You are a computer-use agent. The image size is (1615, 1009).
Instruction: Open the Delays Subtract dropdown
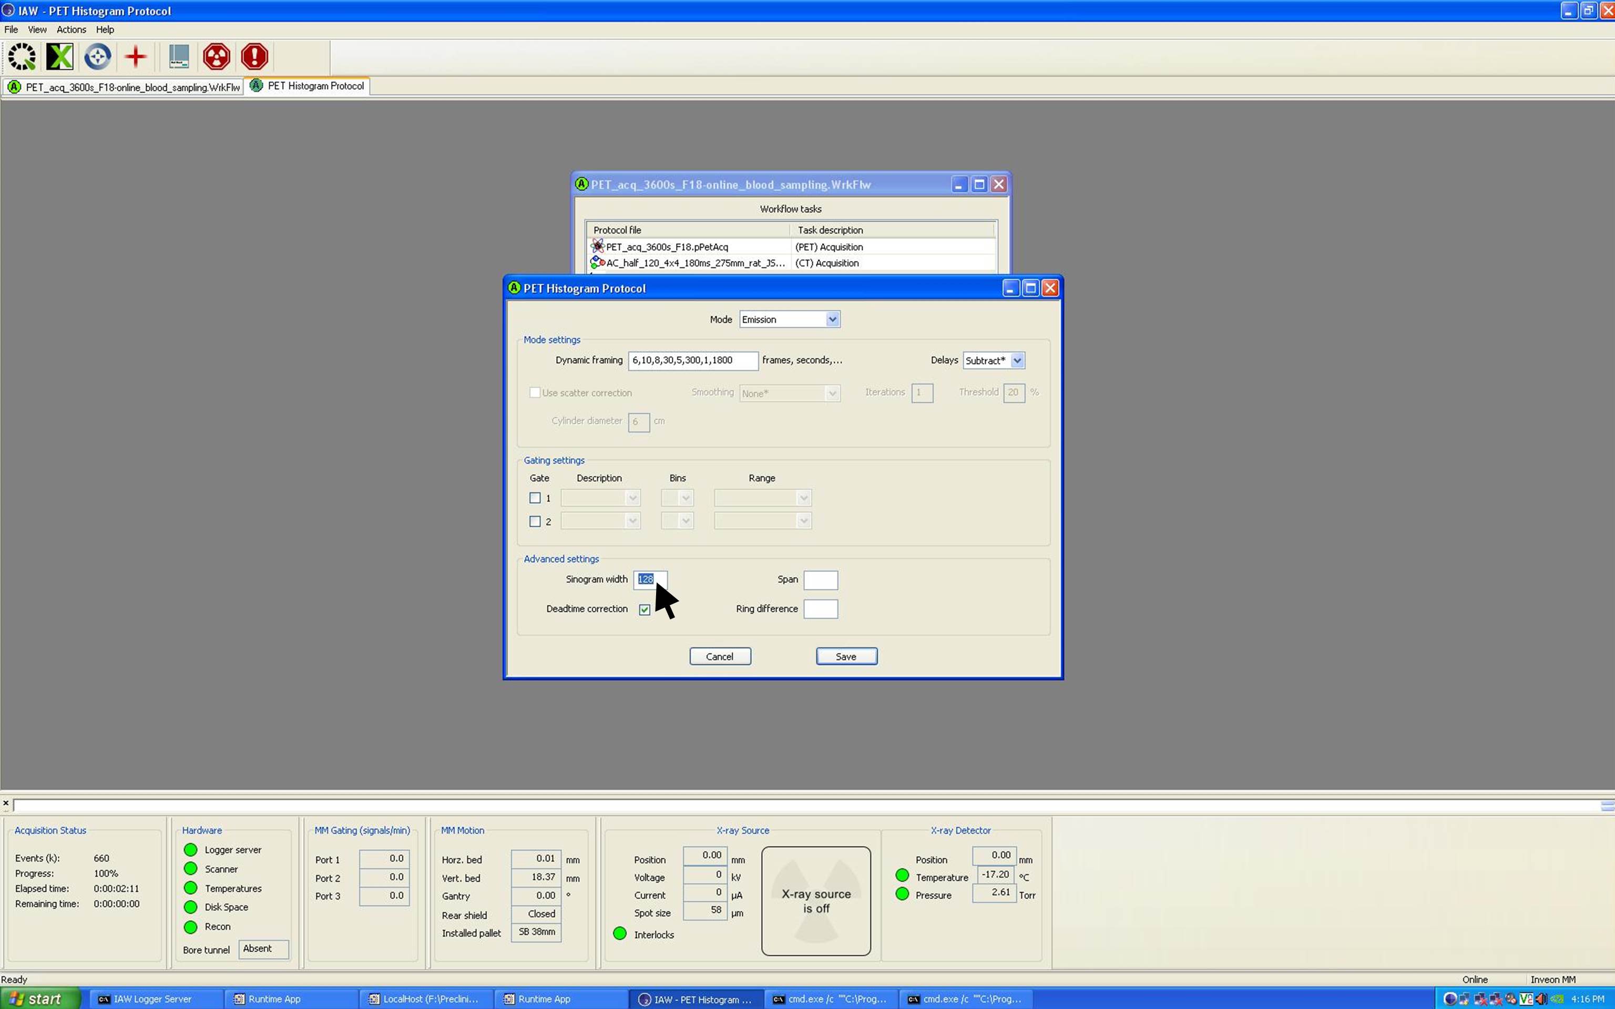pos(1016,361)
